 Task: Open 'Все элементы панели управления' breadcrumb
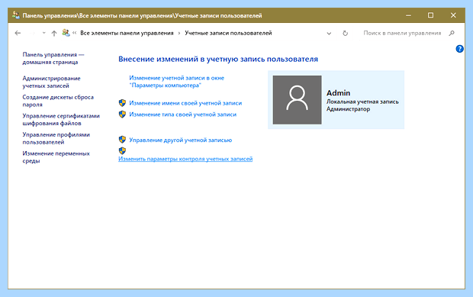[127, 33]
